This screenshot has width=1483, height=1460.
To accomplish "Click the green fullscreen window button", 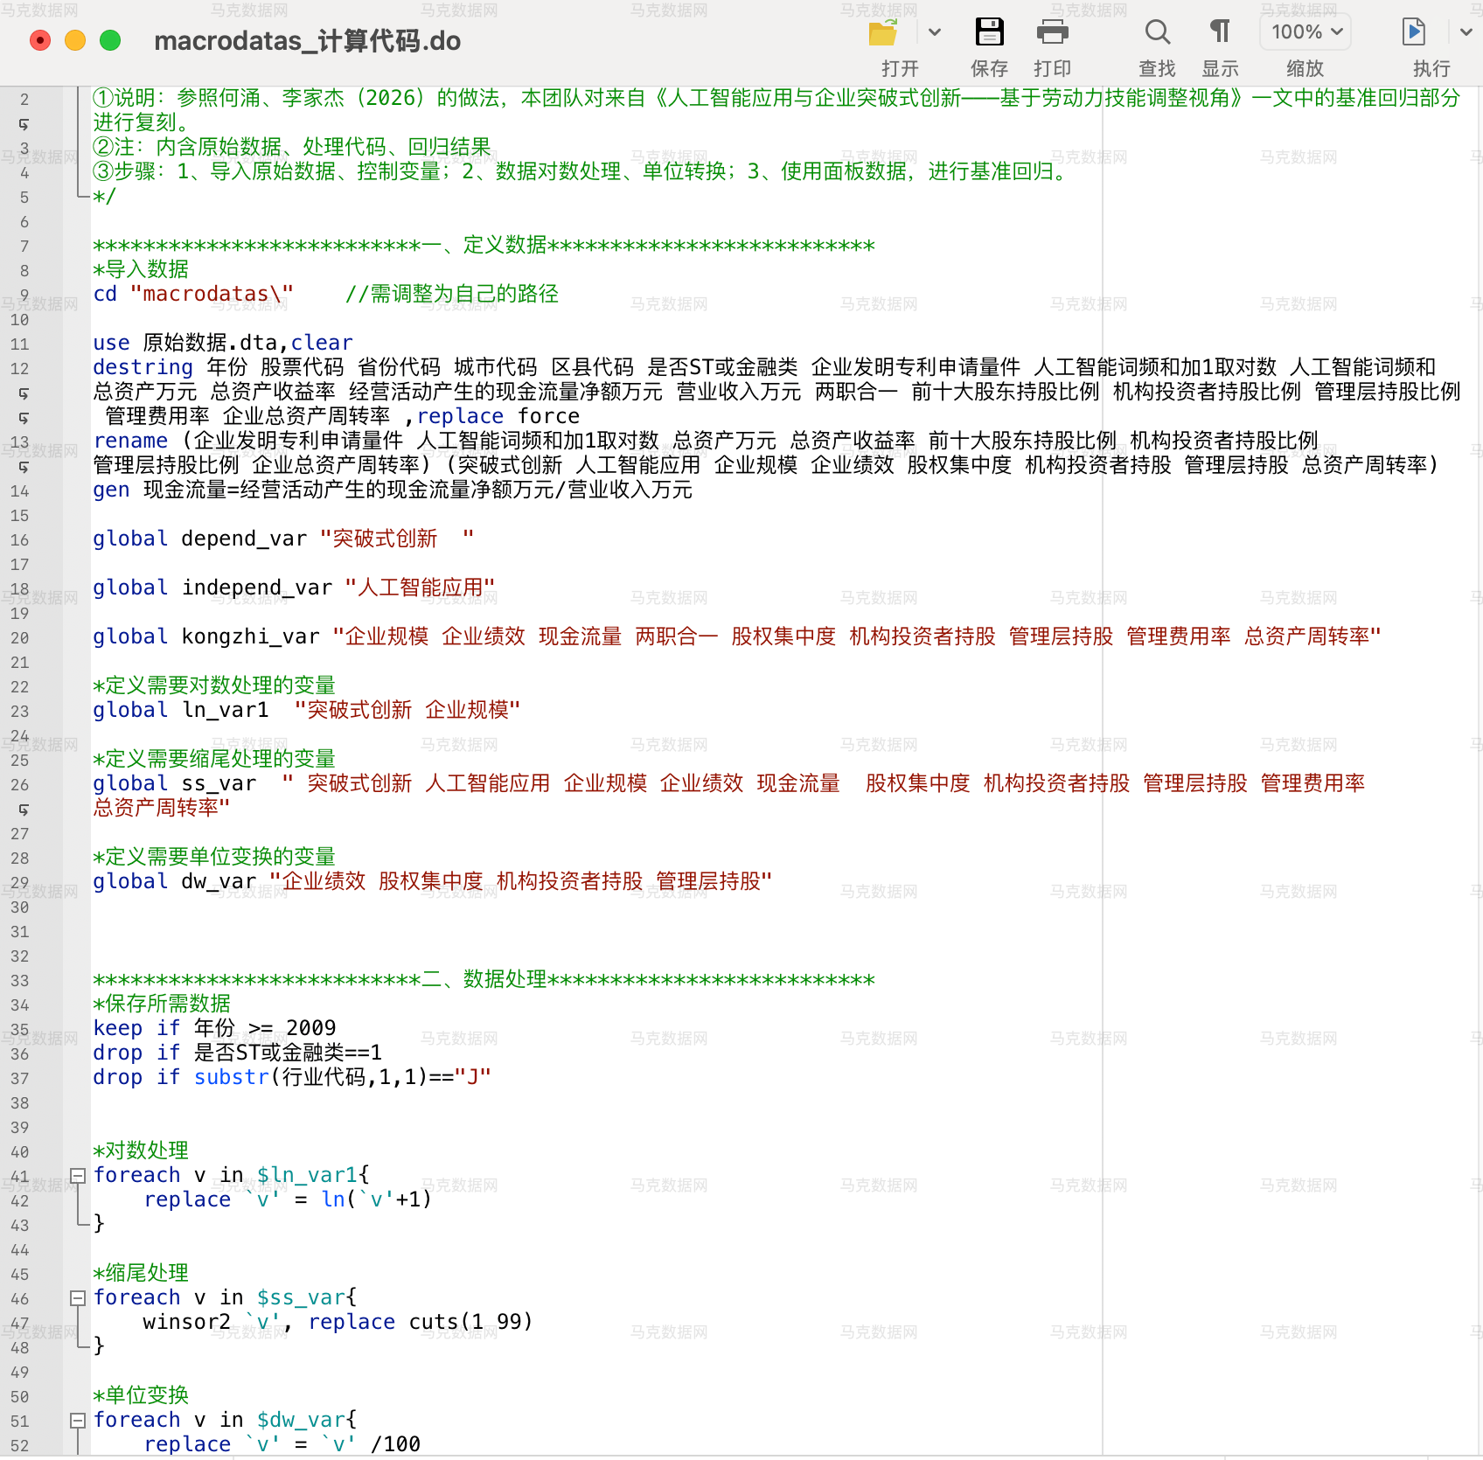I will pyautogui.click(x=110, y=40).
